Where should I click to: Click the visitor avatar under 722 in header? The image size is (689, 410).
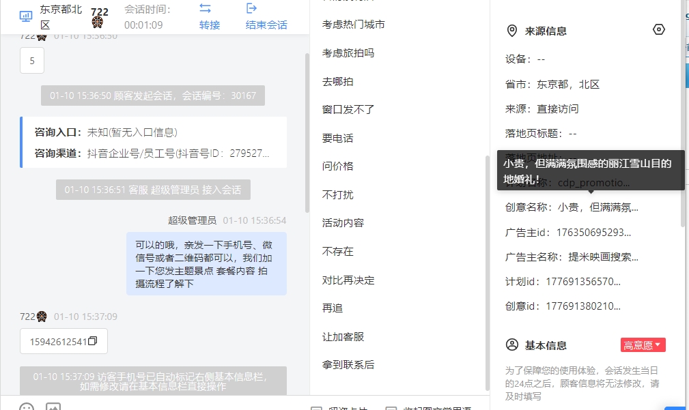click(98, 22)
